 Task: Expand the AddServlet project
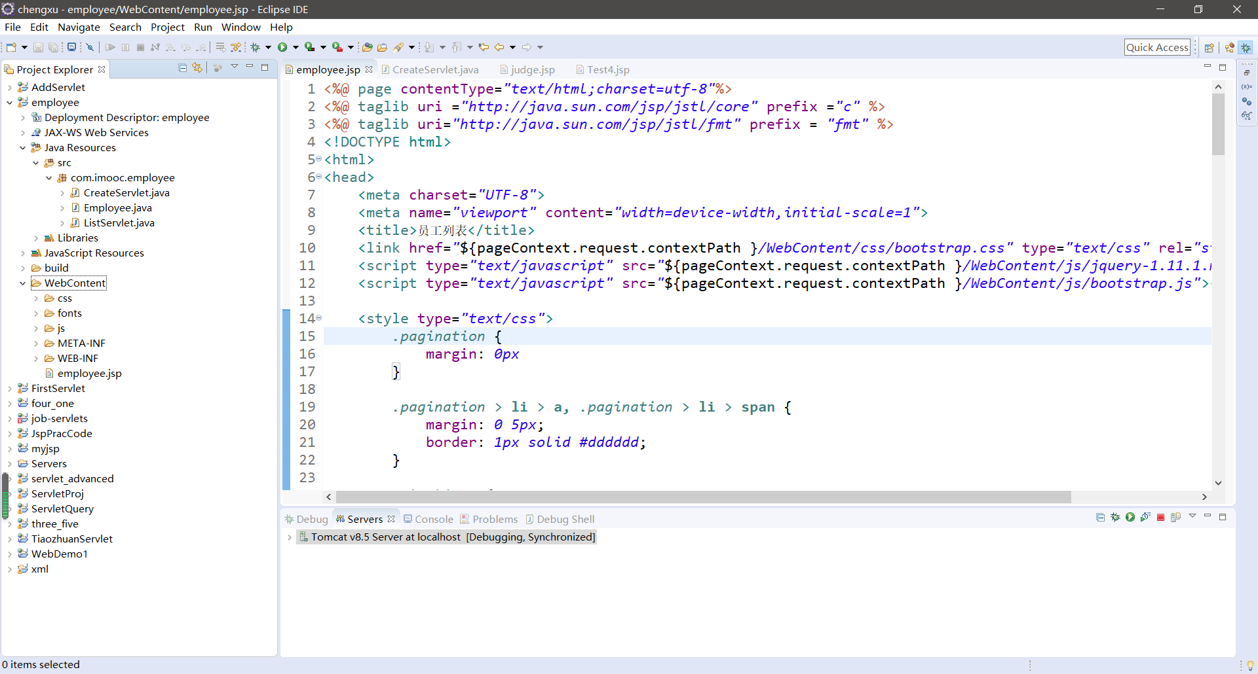click(10, 87)
